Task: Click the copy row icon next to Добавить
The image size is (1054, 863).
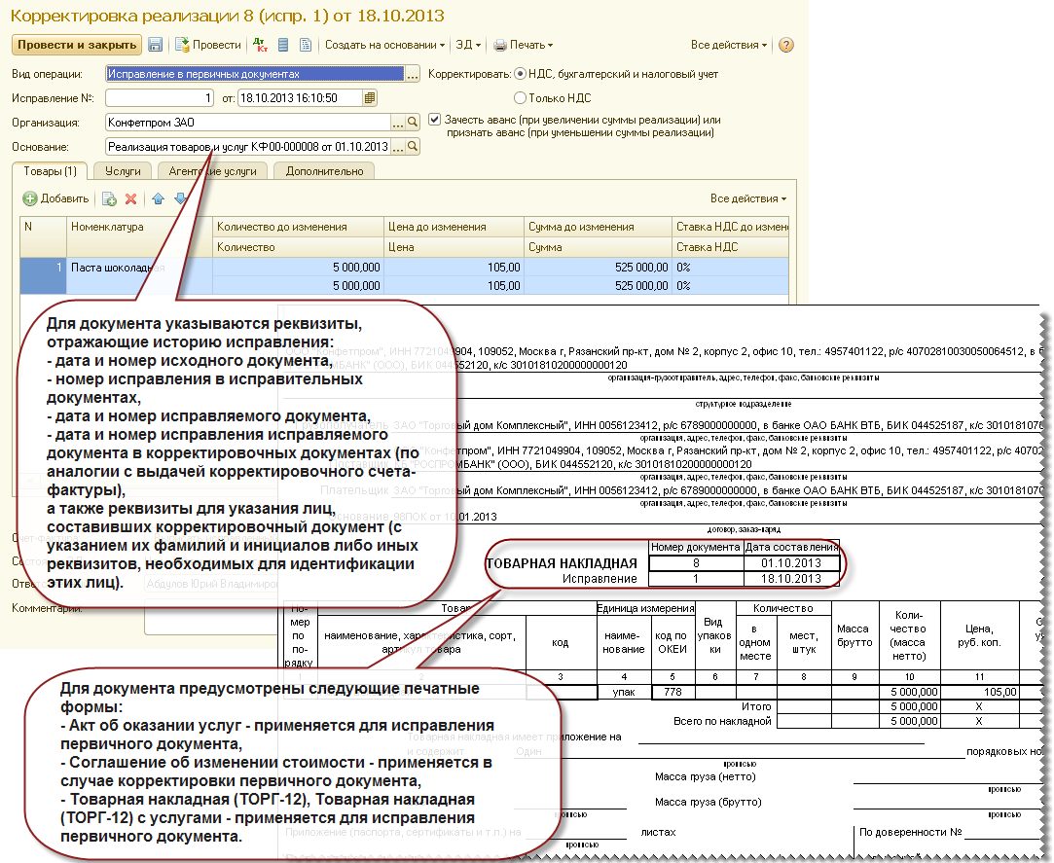Action: tap(109, 198)
